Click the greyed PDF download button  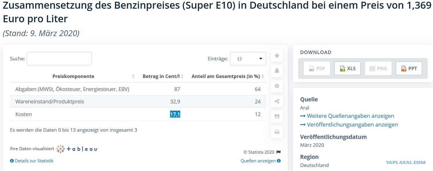tap(317, 68)
